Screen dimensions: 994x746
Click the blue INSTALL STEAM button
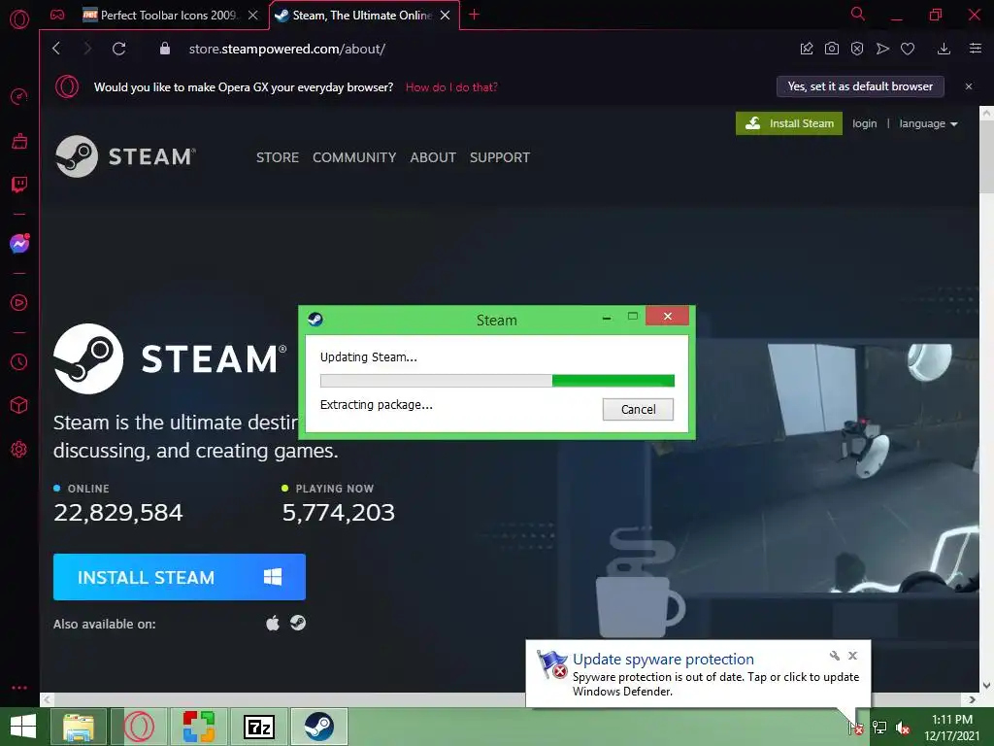180,577
